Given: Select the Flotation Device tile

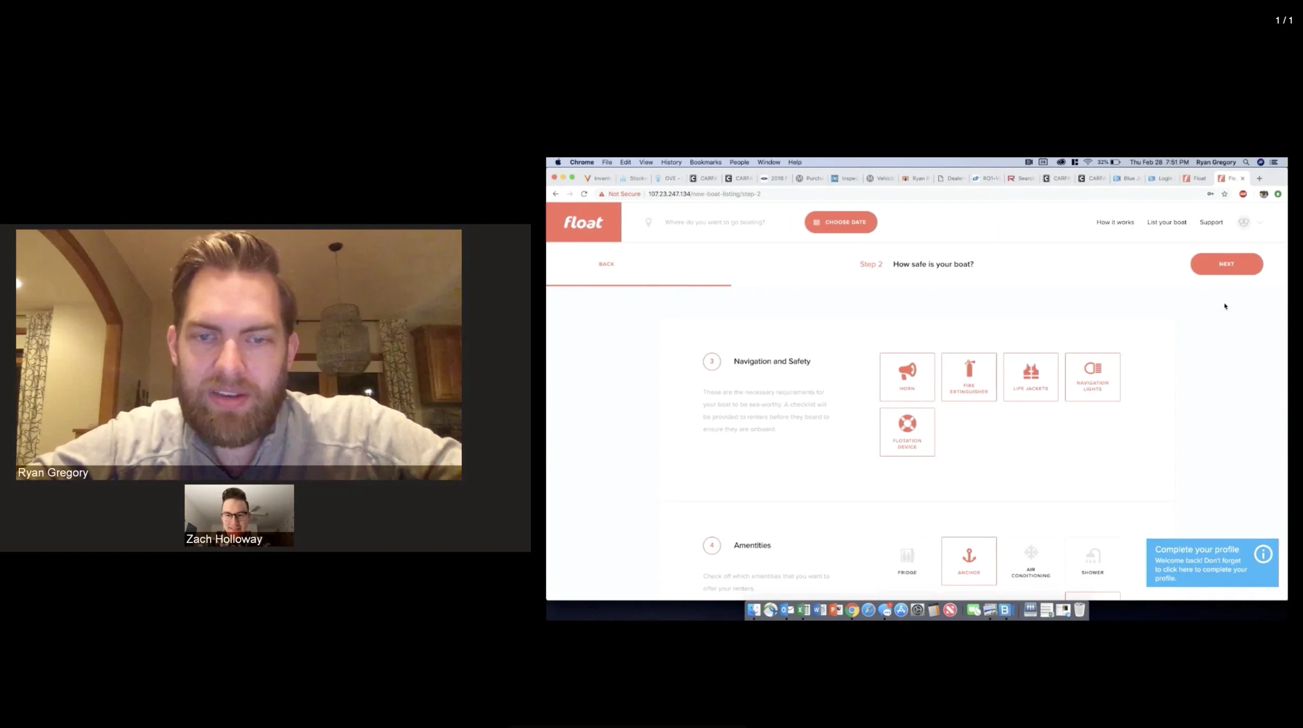Looking at the screenshot, I should pos(907,432).
